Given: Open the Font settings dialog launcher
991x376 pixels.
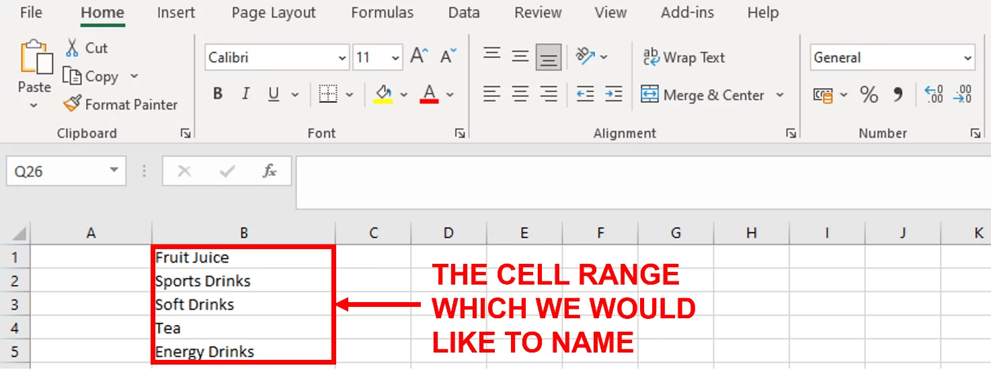Looking at the screenshot, I should 460,134.
